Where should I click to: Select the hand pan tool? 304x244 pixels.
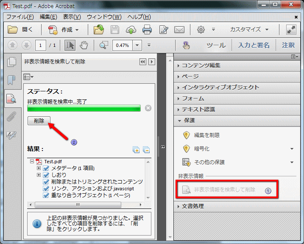[x=84, y=45]
